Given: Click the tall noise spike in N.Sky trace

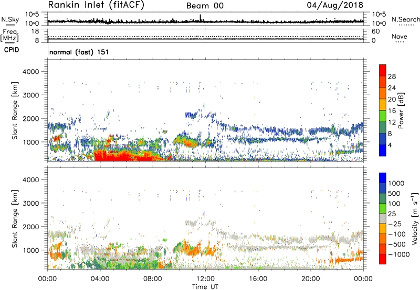Looking at the screenshot, I should click(201, 18).
